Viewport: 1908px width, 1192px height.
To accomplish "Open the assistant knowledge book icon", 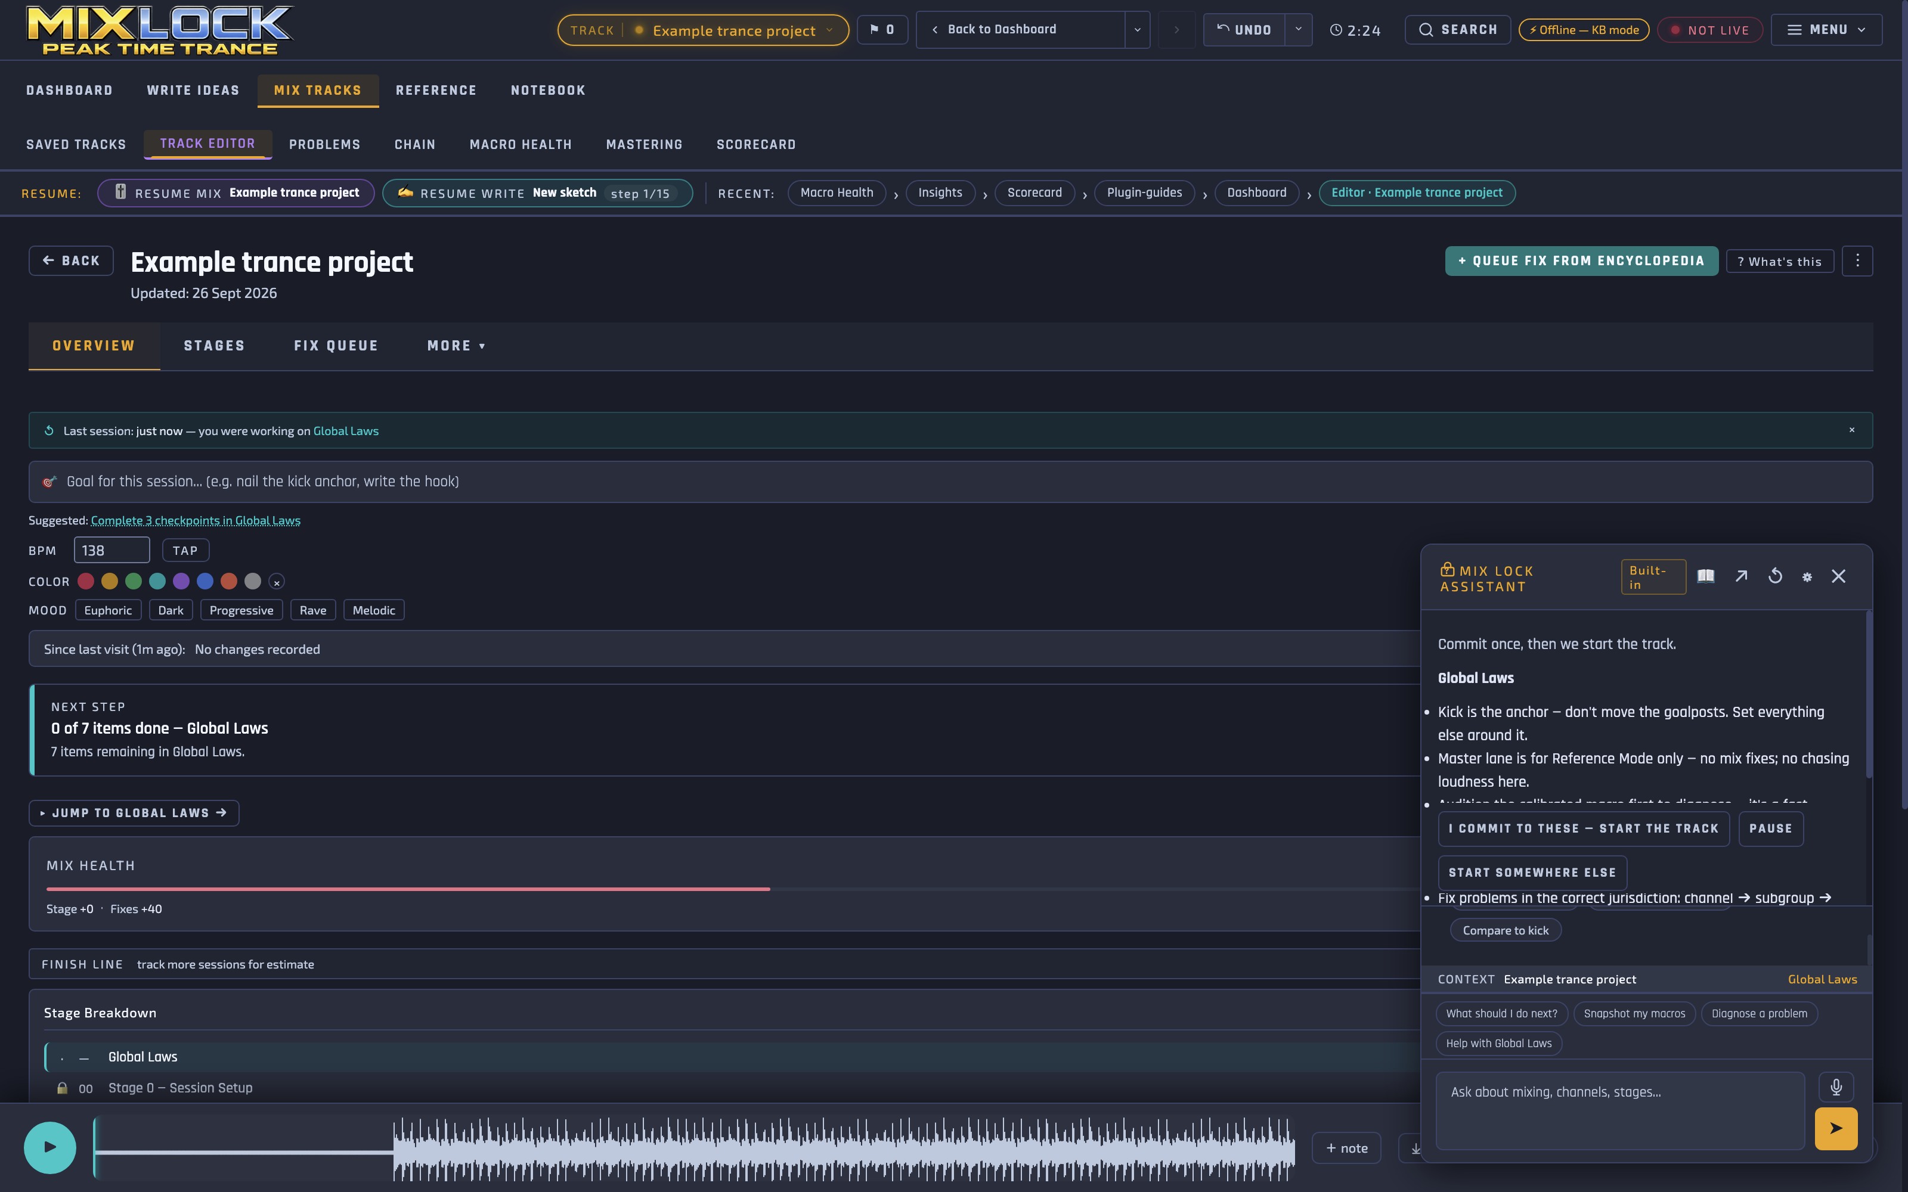I will tap(1705, 576).
